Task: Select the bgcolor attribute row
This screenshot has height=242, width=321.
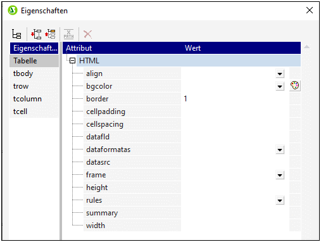Action: [132, 86]
